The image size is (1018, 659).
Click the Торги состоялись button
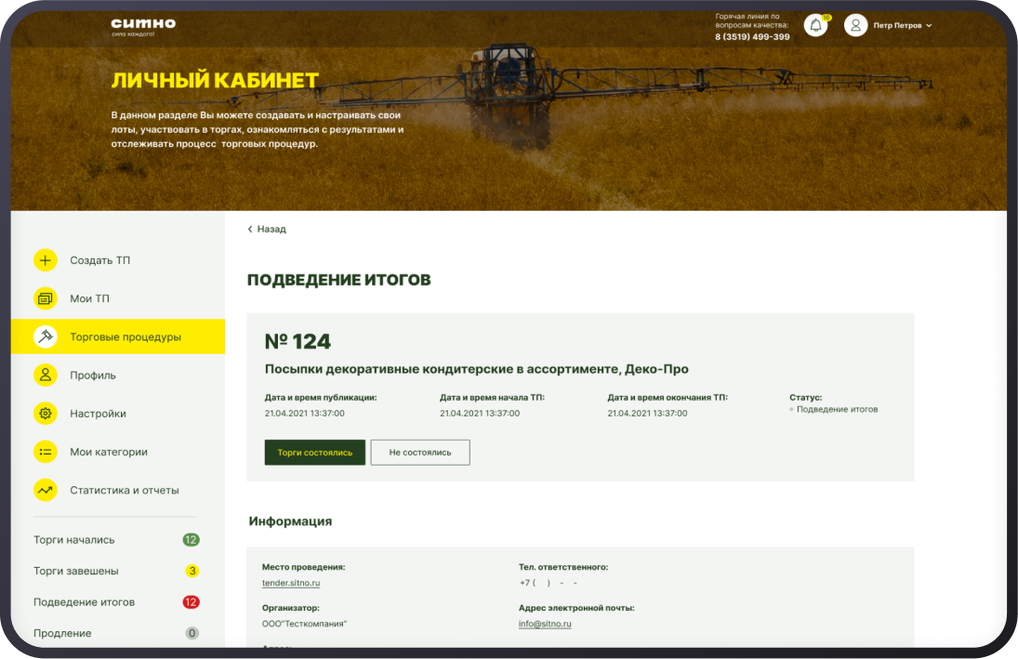tap(315, 453)
